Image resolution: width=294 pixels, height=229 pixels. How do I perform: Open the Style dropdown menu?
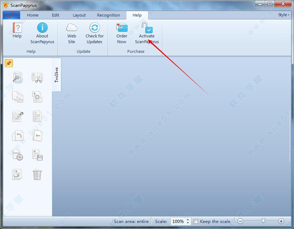284,15
